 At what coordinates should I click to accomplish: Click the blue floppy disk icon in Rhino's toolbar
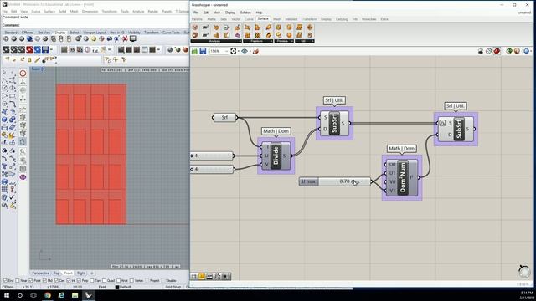45,50
